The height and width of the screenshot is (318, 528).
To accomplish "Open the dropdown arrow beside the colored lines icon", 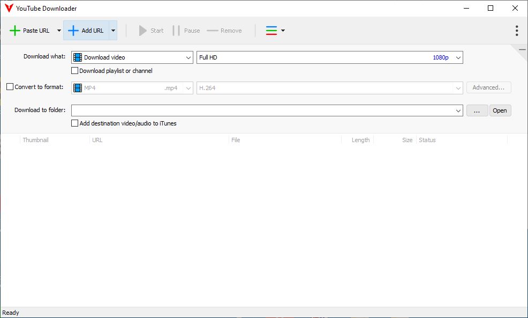I will pyautogui.click(x=283, y=31).
